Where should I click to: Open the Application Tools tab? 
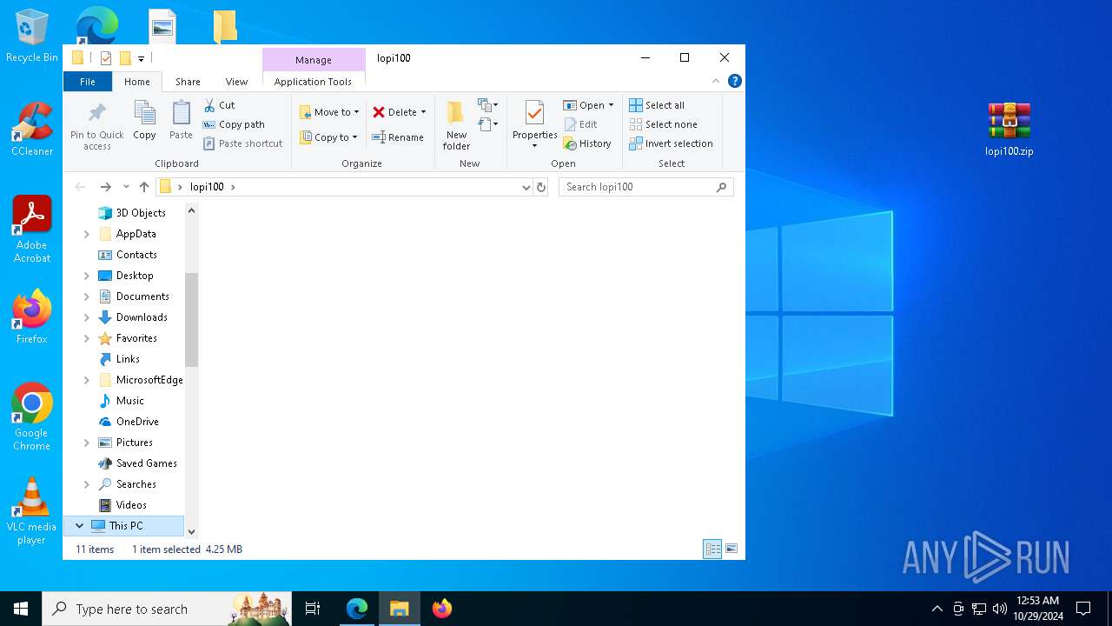pos(313,82)
